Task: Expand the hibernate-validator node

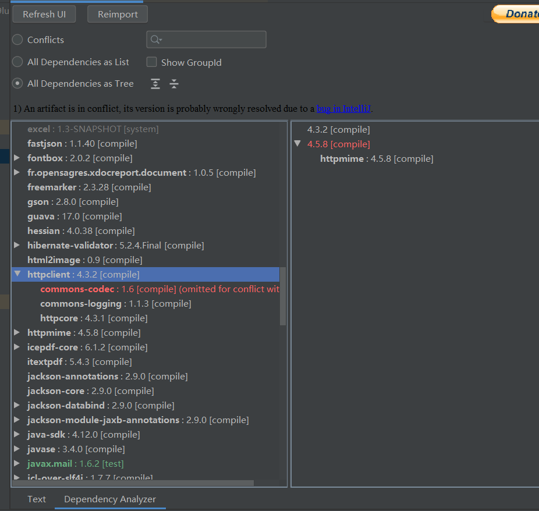Action: pos(16,245)
